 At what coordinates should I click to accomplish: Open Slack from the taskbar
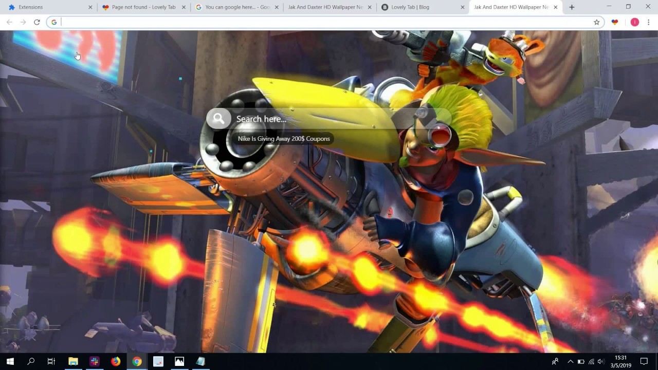pyautogui.click(x=94, y=361)
